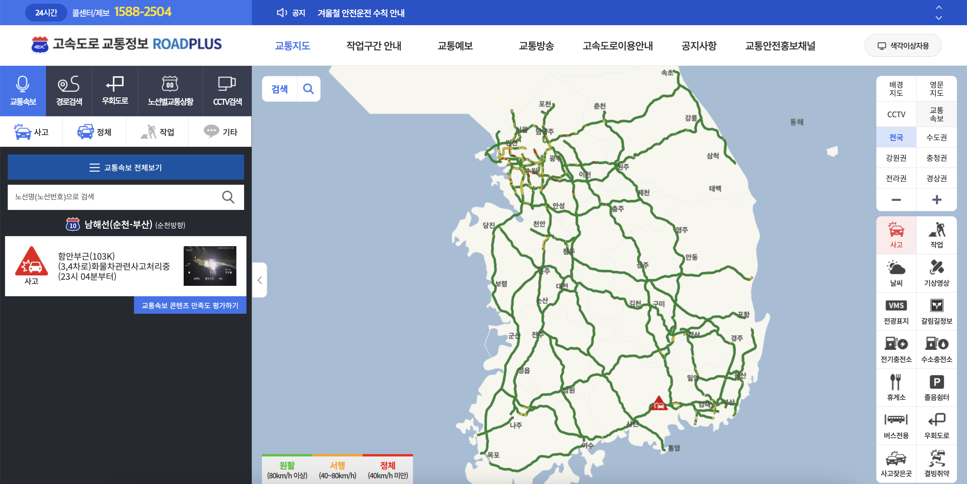Expand 교통속보 전체보기 list
The width and height of the screenshot is (967, 484).
pos(126,168)
